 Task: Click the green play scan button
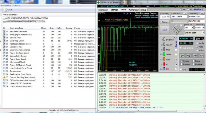(182, 56)
